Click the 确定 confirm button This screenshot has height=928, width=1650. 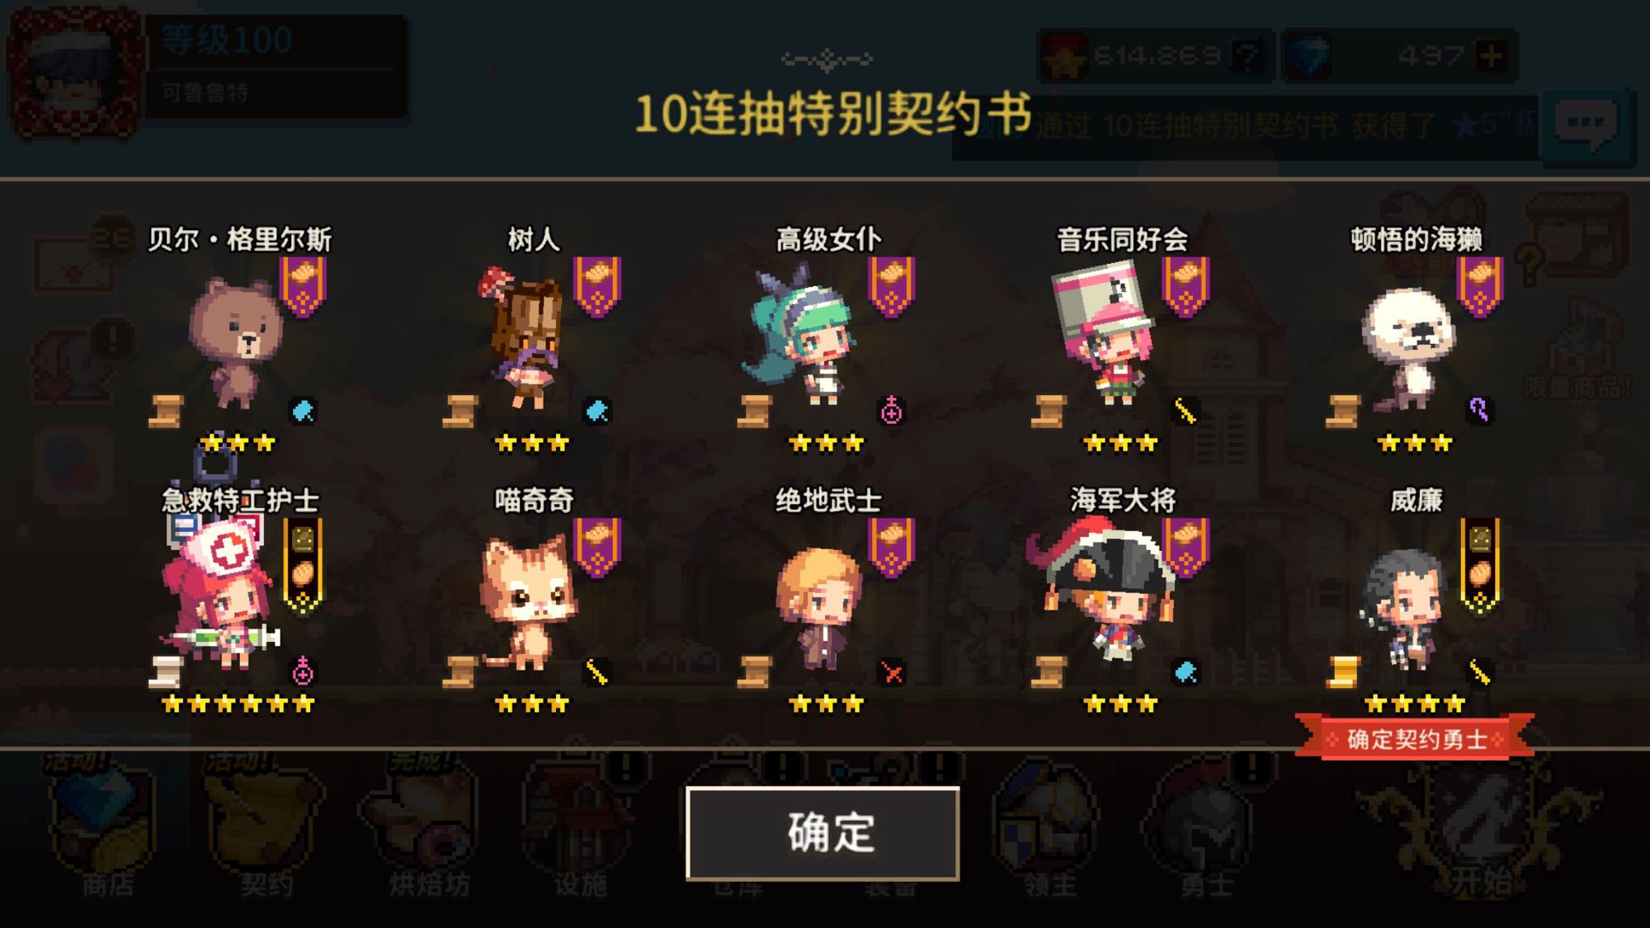point(823,833)
